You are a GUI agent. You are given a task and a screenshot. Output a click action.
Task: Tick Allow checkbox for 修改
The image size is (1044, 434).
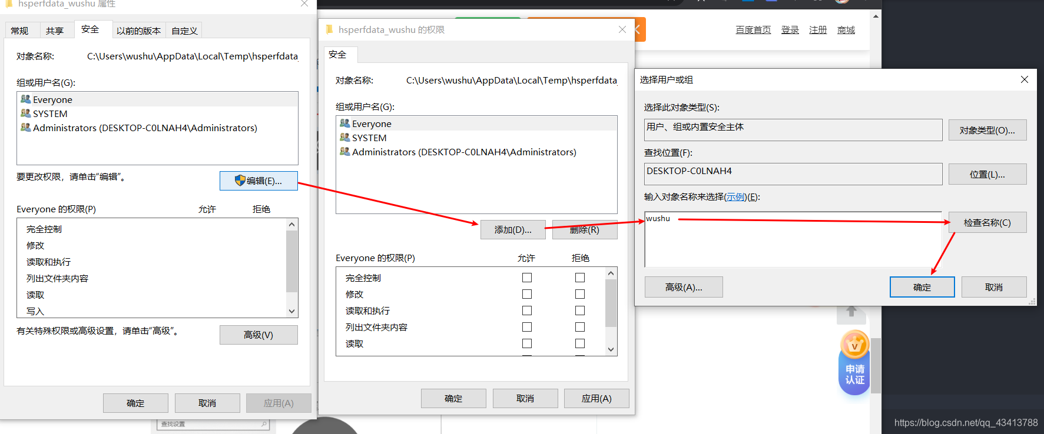pyautogui.click(x=527, y=294)
